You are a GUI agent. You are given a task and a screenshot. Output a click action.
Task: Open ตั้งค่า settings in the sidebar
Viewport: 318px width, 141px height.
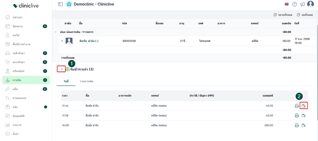tap(16, 134)
